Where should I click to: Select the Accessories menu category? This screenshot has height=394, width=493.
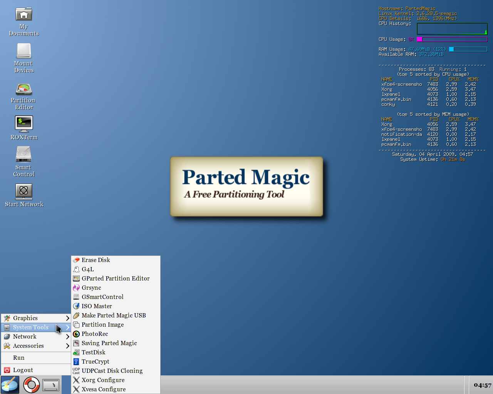pos(36,346)
